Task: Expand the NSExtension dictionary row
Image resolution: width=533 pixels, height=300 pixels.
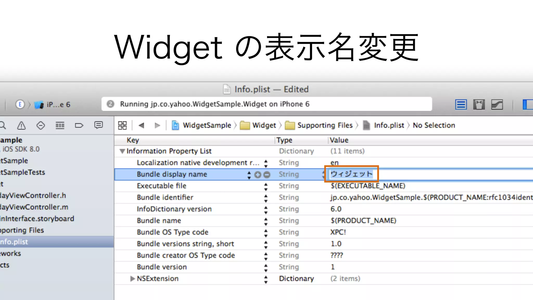Action: (x=132, y=279)
